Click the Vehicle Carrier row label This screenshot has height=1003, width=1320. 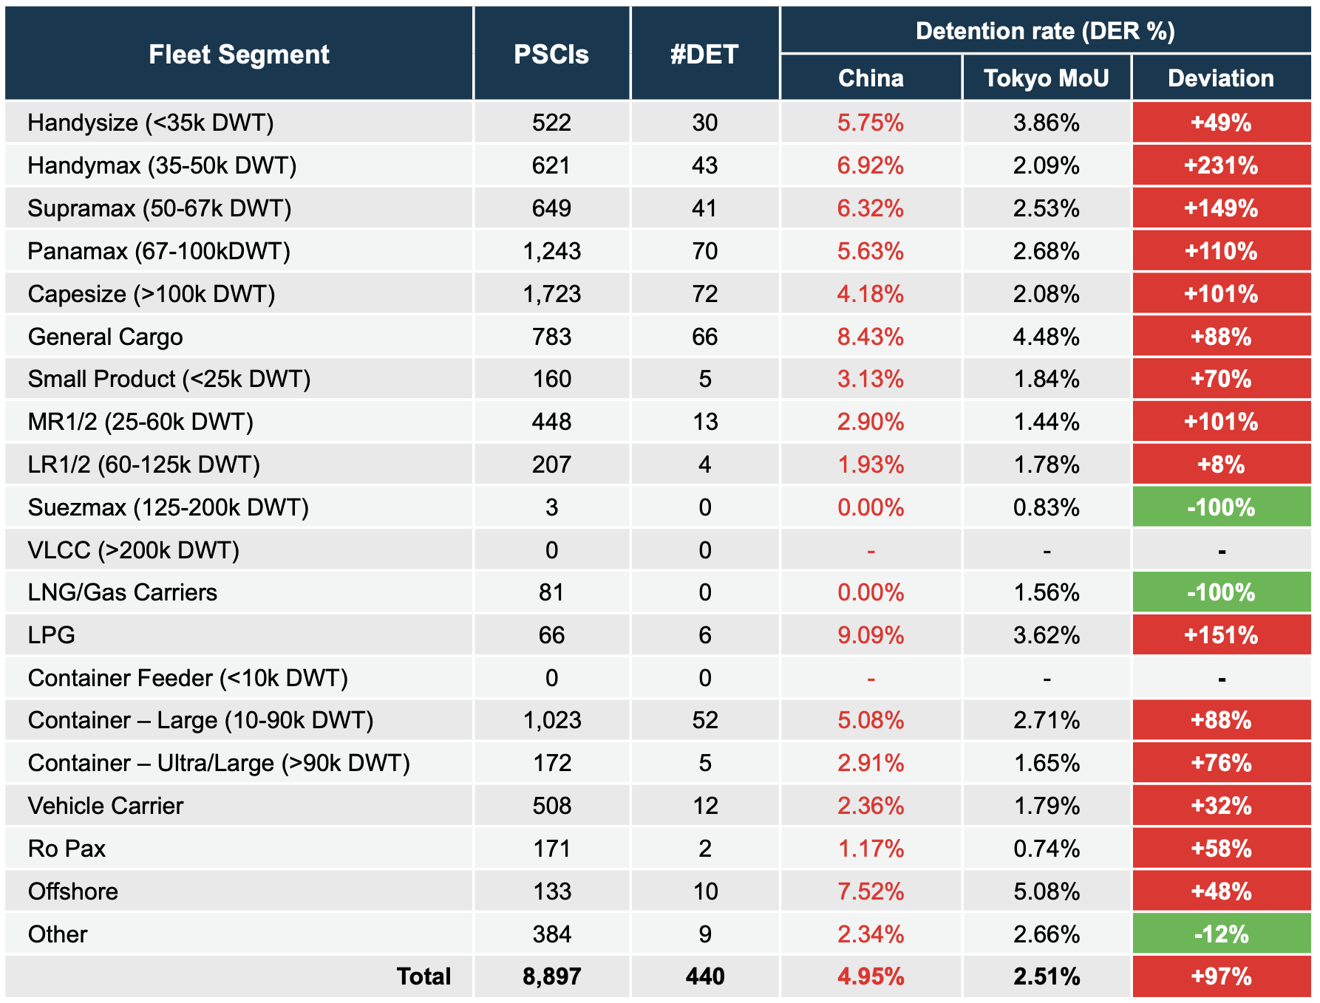point(106,806)
